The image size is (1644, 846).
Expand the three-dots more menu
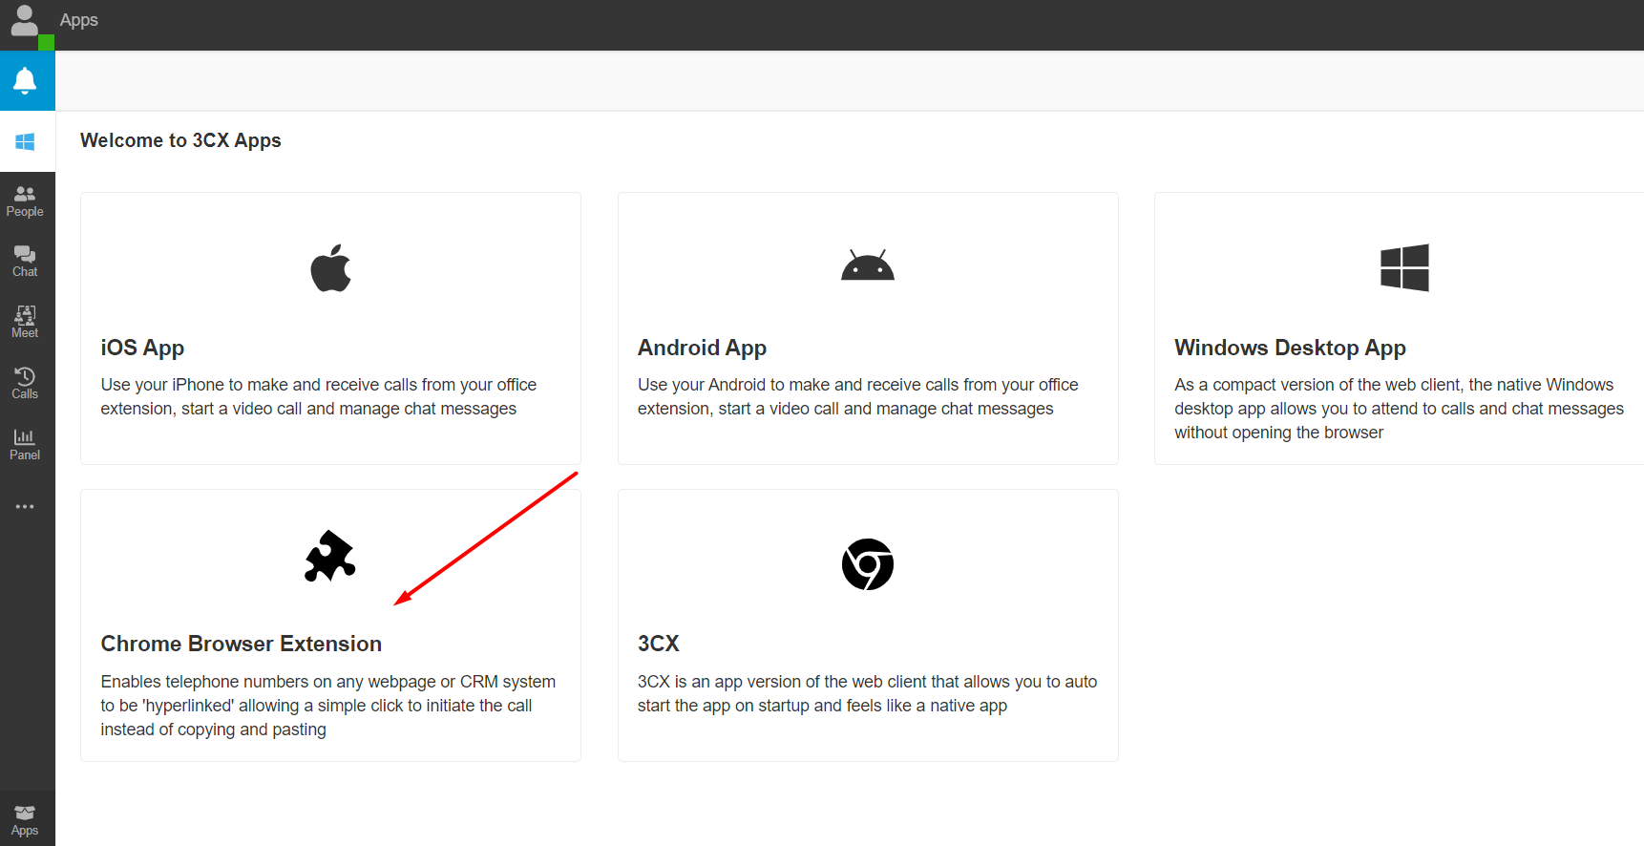[26, 506]
